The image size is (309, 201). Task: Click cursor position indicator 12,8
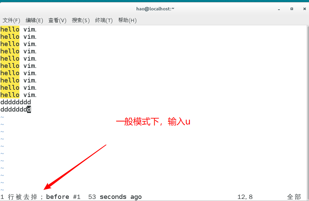click(x=245, y=197)
